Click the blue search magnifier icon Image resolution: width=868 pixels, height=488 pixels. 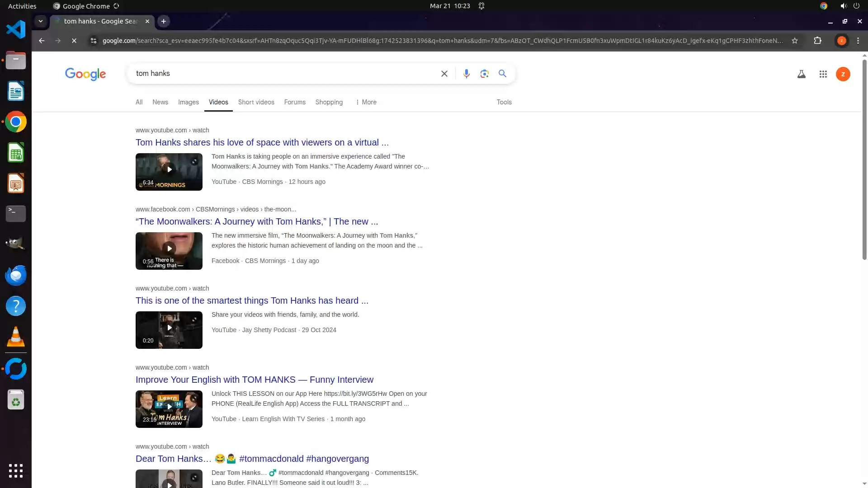(x=502, y=74)
